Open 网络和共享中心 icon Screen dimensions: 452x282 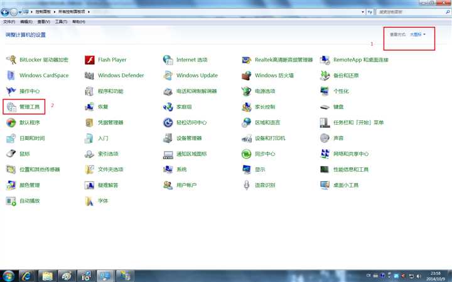pos(325,154)
